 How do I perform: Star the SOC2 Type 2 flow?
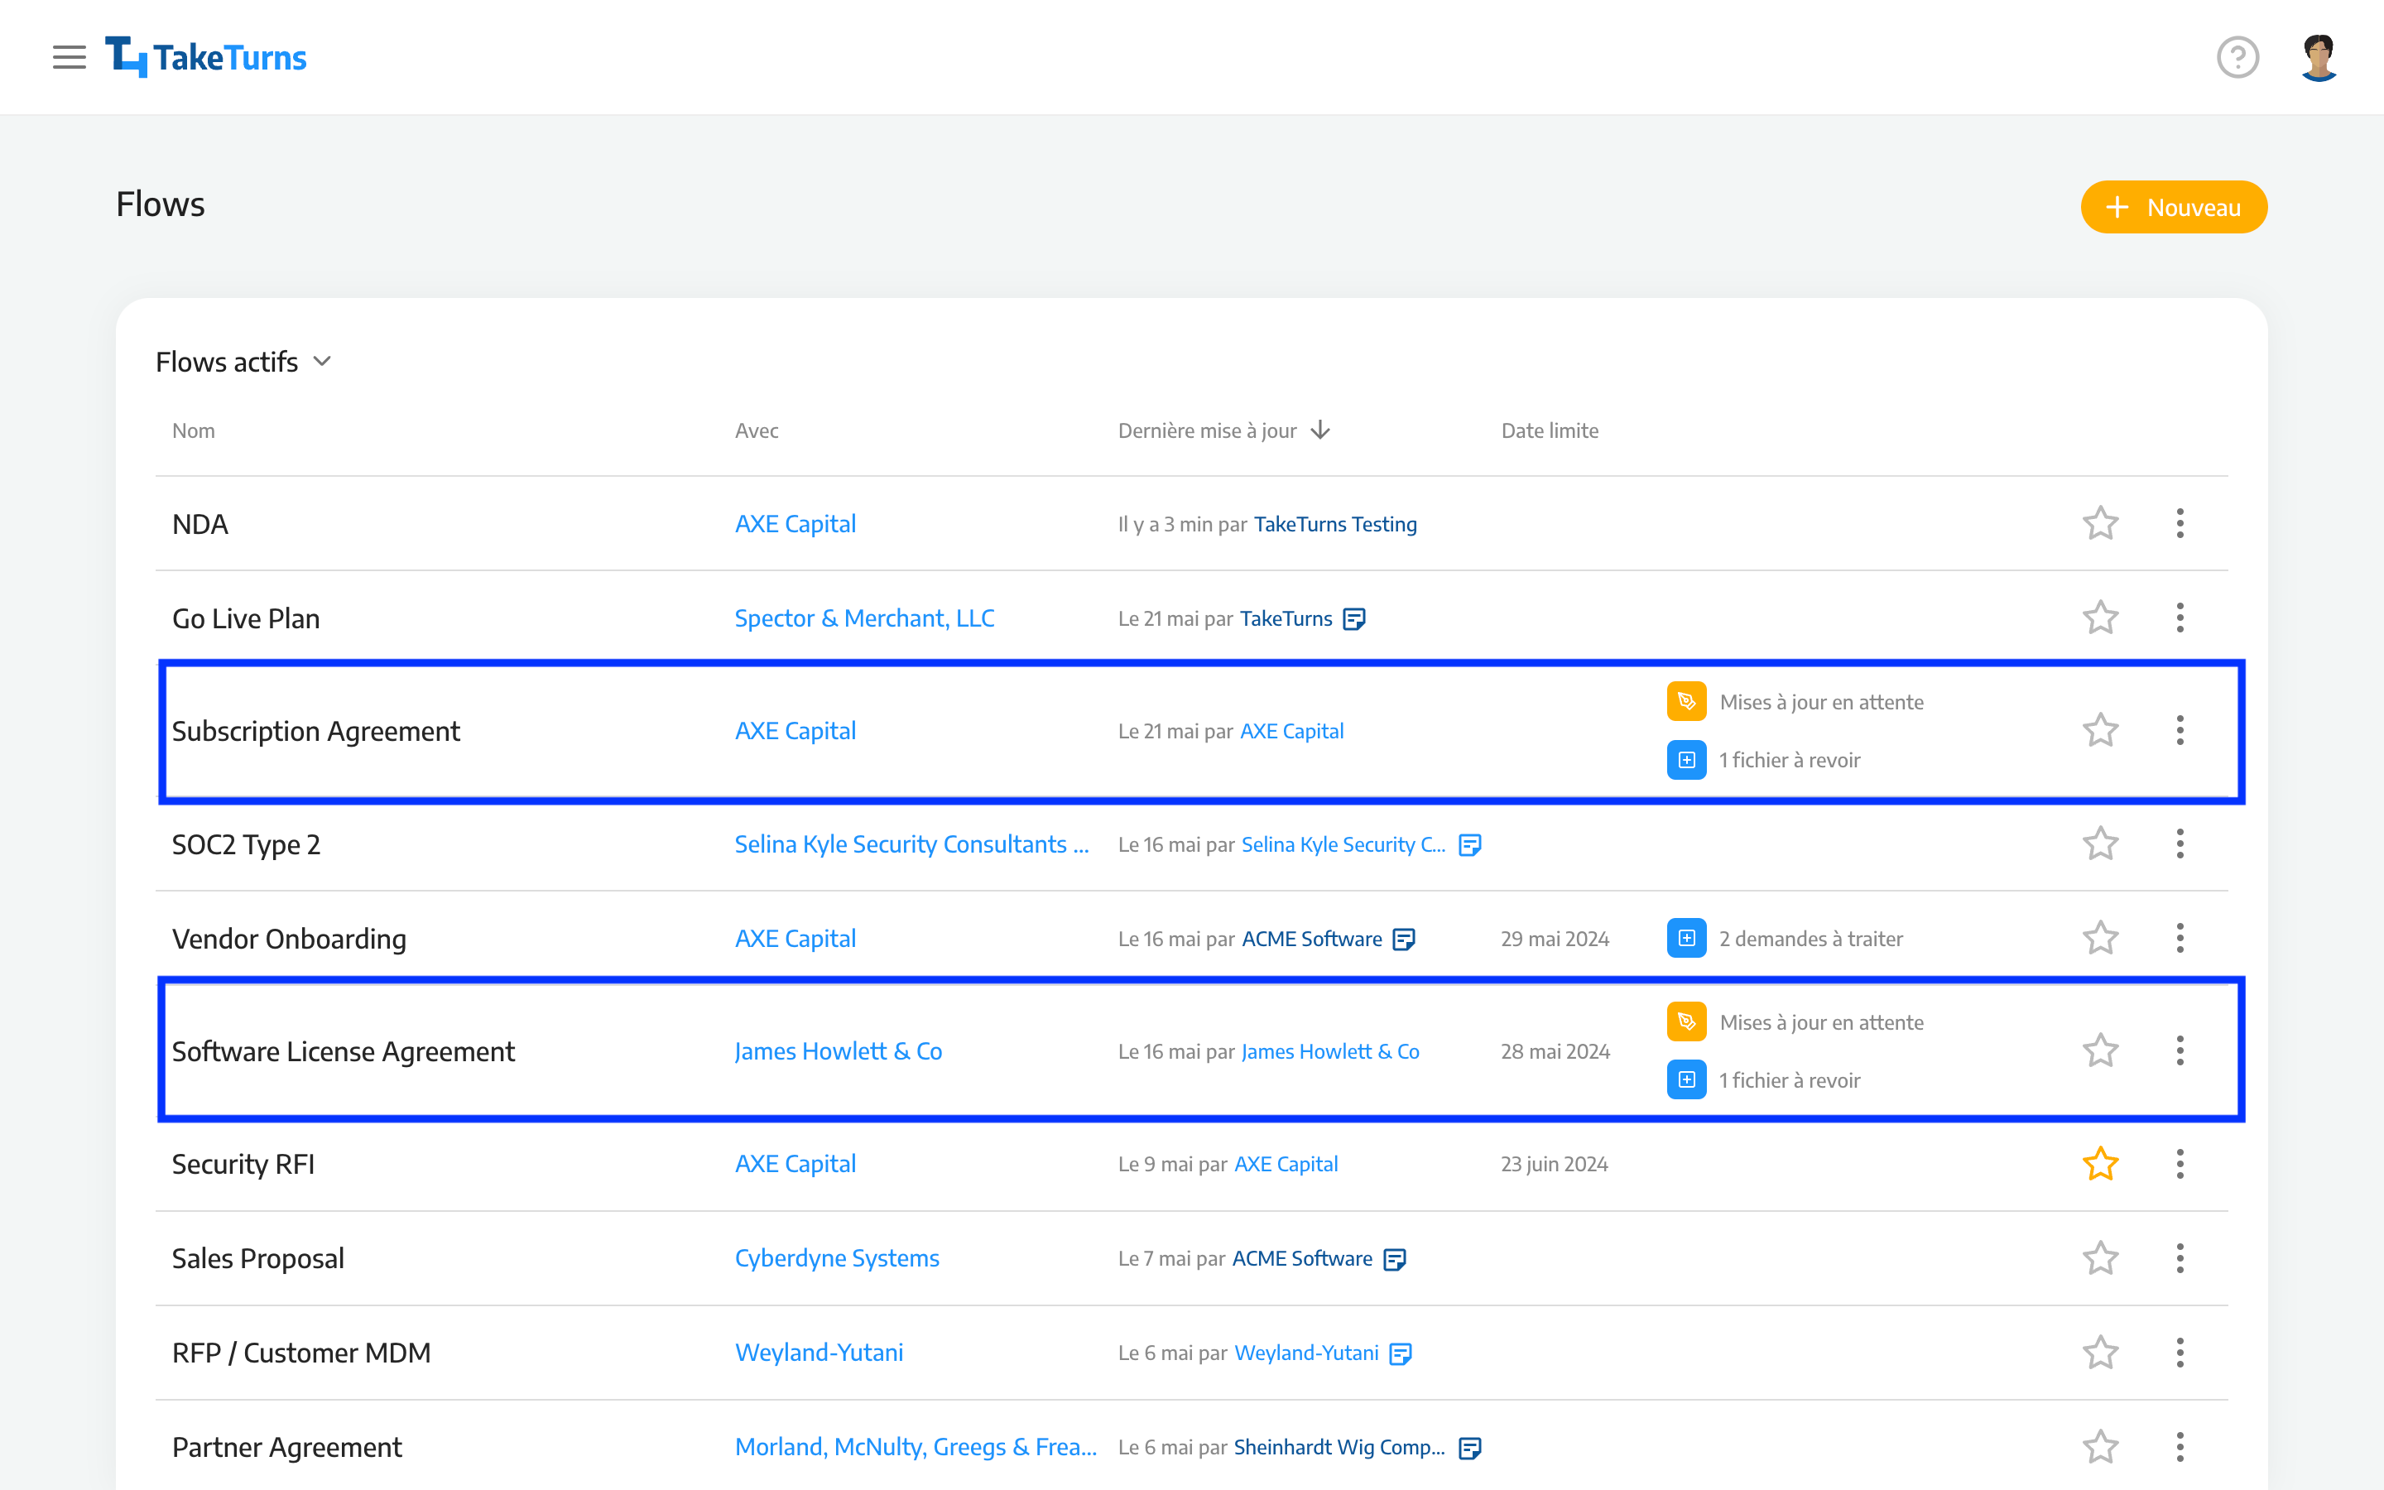pyautogui.click(x=2100, y=844)
